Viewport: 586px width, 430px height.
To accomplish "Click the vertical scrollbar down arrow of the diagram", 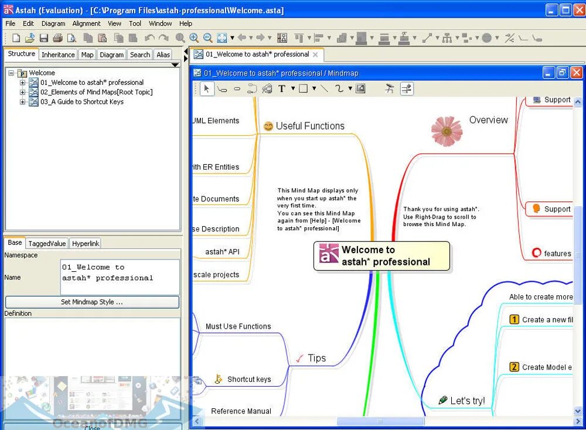I will pos(578,411).
